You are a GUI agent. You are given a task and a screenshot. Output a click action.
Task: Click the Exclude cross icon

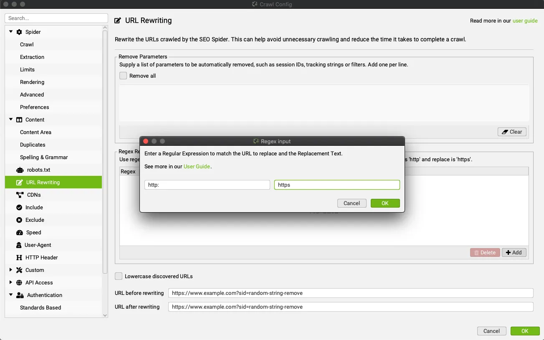click(x=19, y=220)
